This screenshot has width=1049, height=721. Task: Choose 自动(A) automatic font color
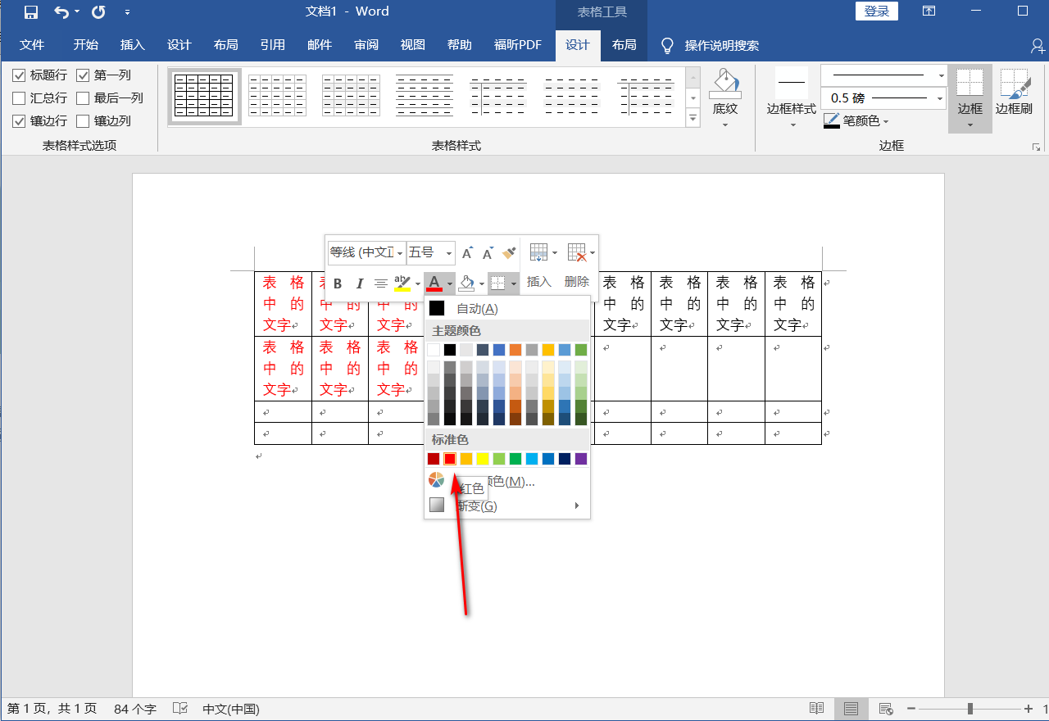pyautogui.click(x=507, y=308)
